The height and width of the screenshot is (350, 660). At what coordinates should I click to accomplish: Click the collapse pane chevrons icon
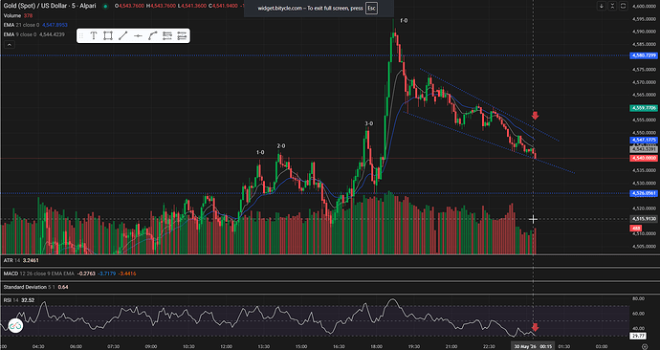pos(612,6)
